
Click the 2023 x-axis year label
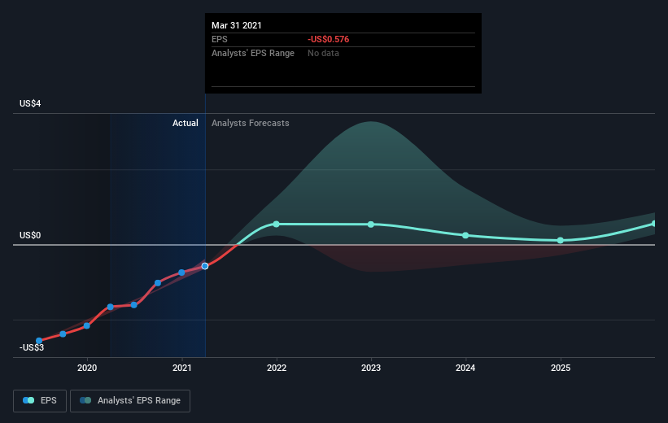click(371, 368)
